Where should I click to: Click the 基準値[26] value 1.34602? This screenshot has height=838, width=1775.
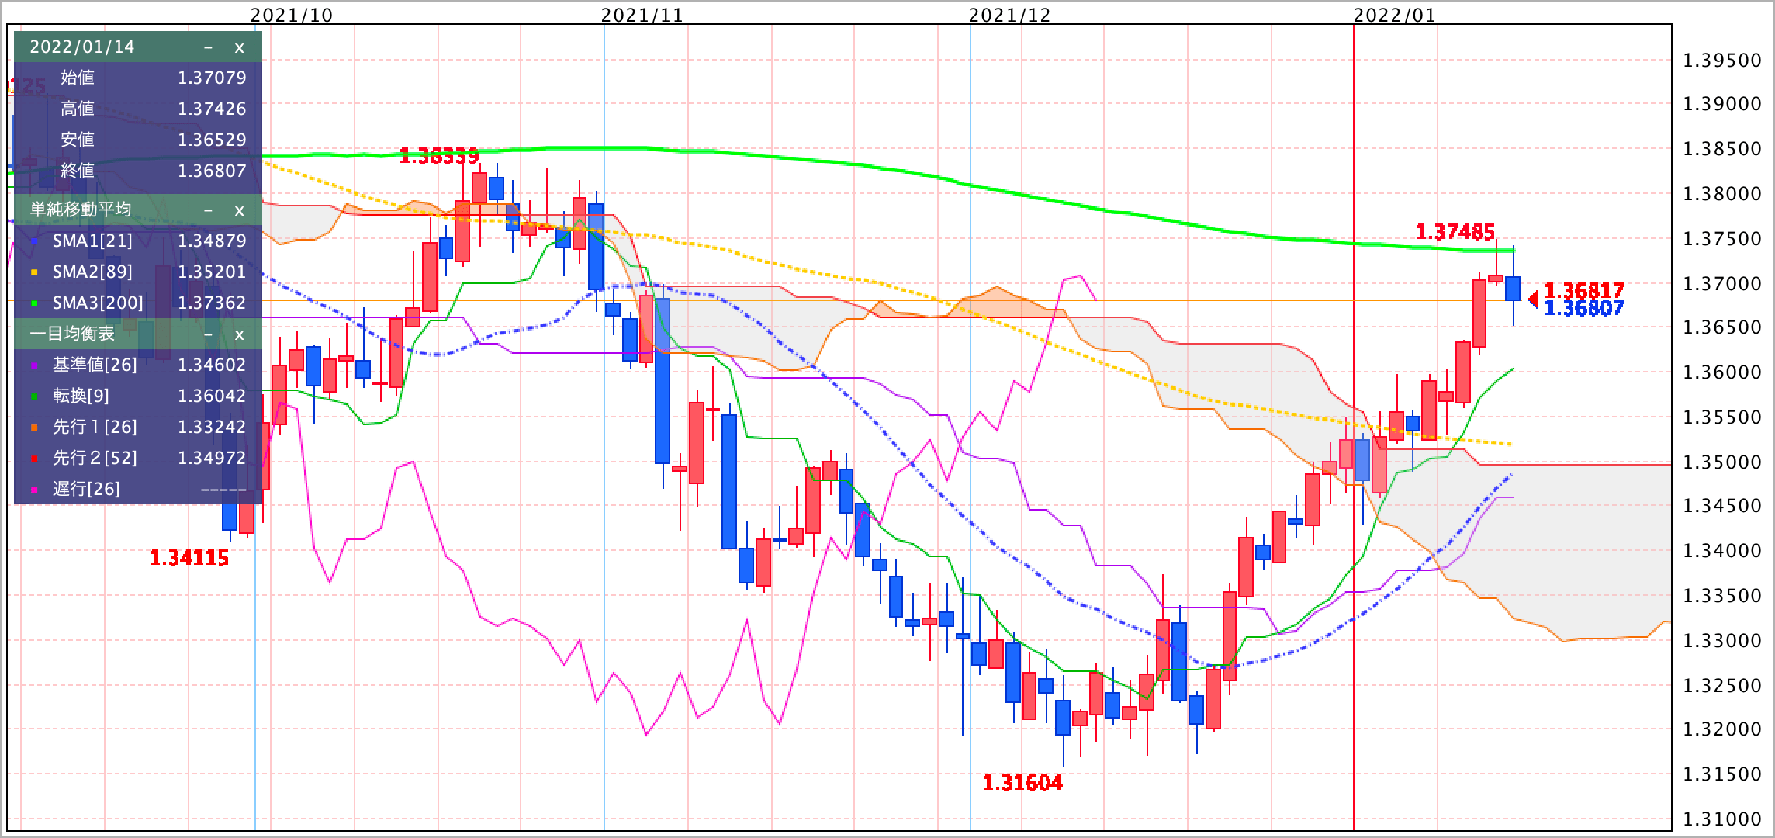[212, 365]
